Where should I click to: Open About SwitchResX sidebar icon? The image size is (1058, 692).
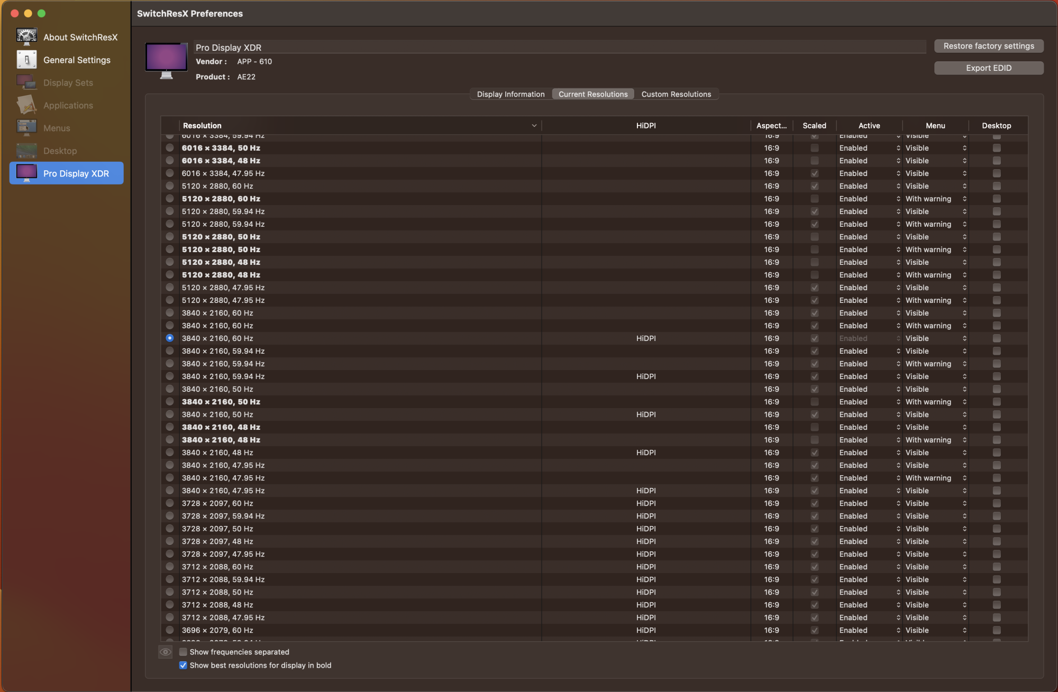click(x=26, y=37)
